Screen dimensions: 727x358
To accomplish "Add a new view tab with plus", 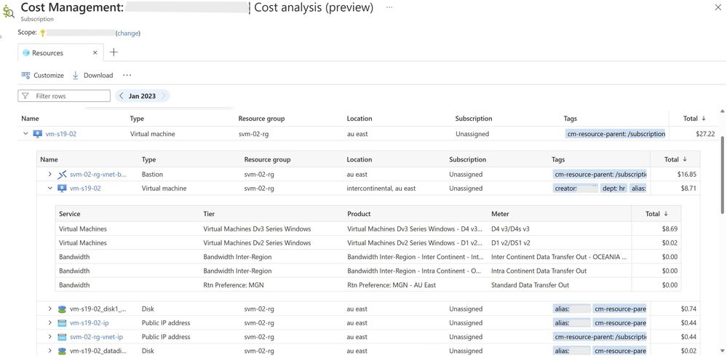I will tap(114, 52).
